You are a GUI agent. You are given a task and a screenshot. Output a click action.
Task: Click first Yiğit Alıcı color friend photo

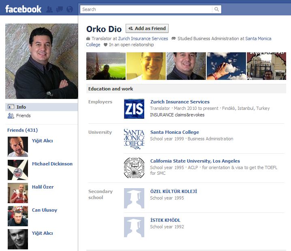tap(18, 147)
